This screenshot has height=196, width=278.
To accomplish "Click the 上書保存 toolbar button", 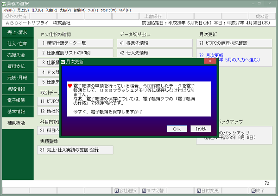I will (x=153, y=17).
